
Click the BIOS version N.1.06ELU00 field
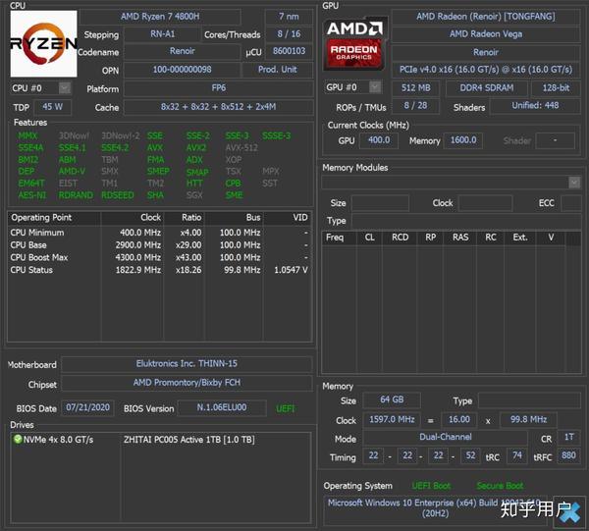pos(222,408)
